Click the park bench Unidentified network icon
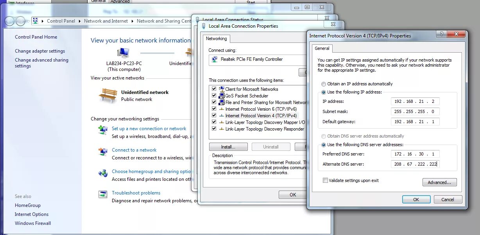The image size is (480, 235). coord(108,95)
